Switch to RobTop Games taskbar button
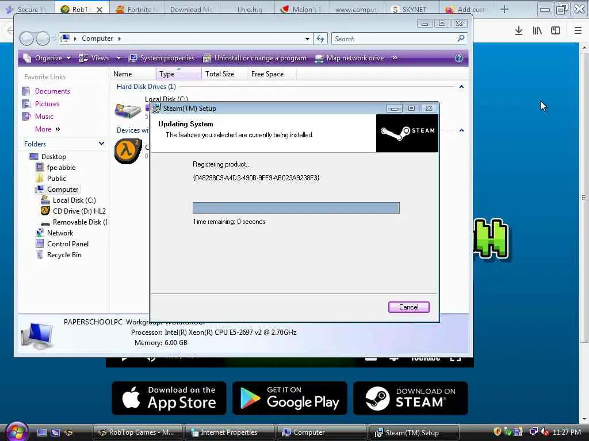This screenshot has width=589, height=441. 137,432
